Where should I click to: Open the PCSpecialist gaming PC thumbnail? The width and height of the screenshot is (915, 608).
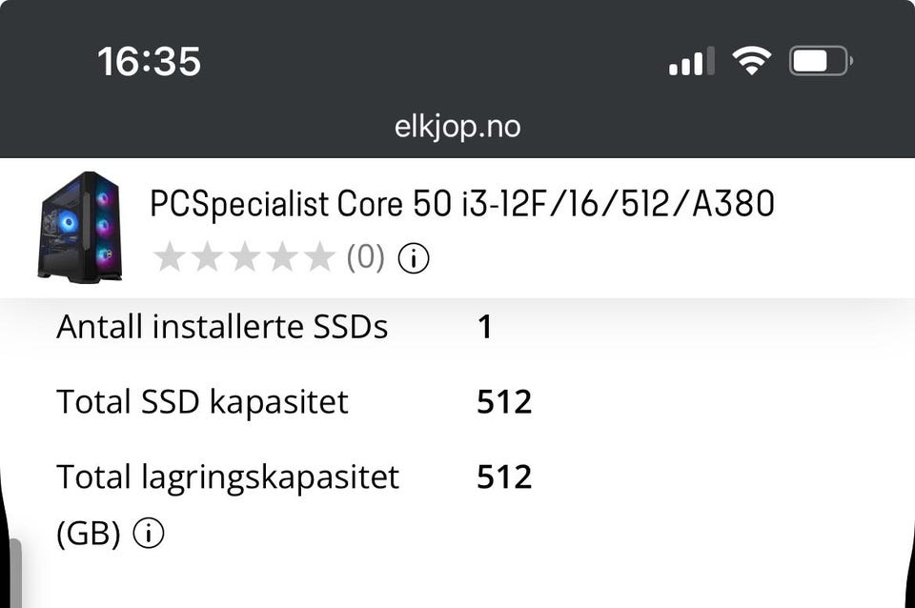(80, 226)
